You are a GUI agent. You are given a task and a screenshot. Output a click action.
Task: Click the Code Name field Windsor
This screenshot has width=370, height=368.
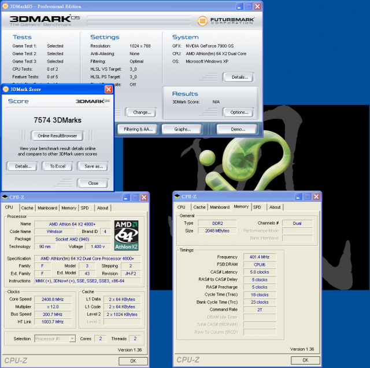pyautogui.click(x=54, y=231)
